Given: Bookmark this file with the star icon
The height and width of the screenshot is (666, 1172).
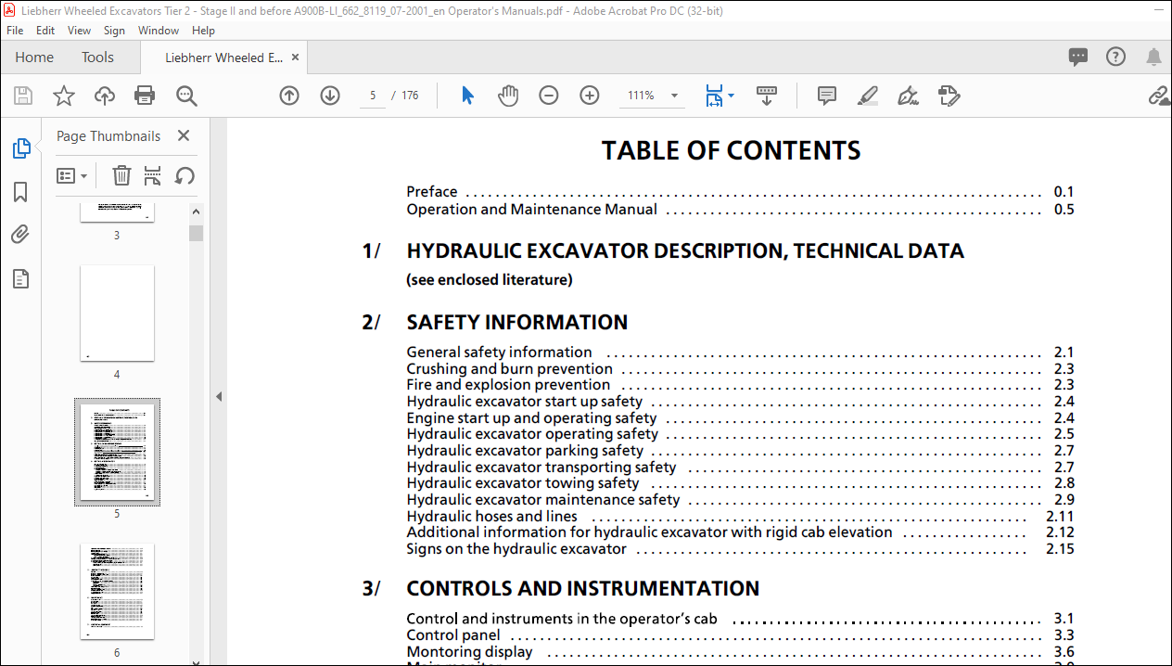Looking at the screenshot, I should (63, 96).
